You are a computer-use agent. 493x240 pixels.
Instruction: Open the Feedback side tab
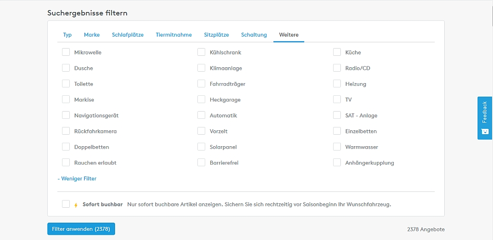[x=484, y=118]
